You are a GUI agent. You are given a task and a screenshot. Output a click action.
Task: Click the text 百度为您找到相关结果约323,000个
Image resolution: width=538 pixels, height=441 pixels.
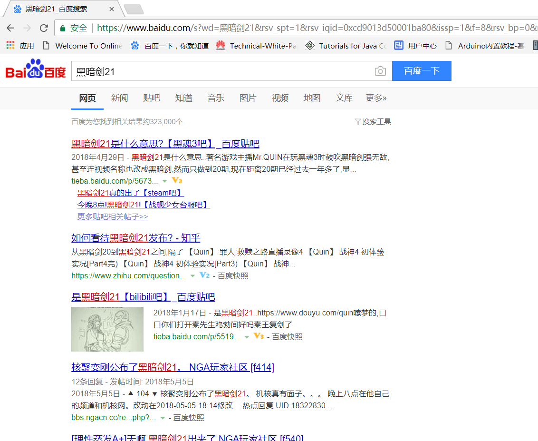[x=127, y=122]
